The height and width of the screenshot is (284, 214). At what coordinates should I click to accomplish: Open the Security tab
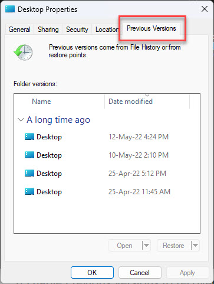[x=77, y=30]
